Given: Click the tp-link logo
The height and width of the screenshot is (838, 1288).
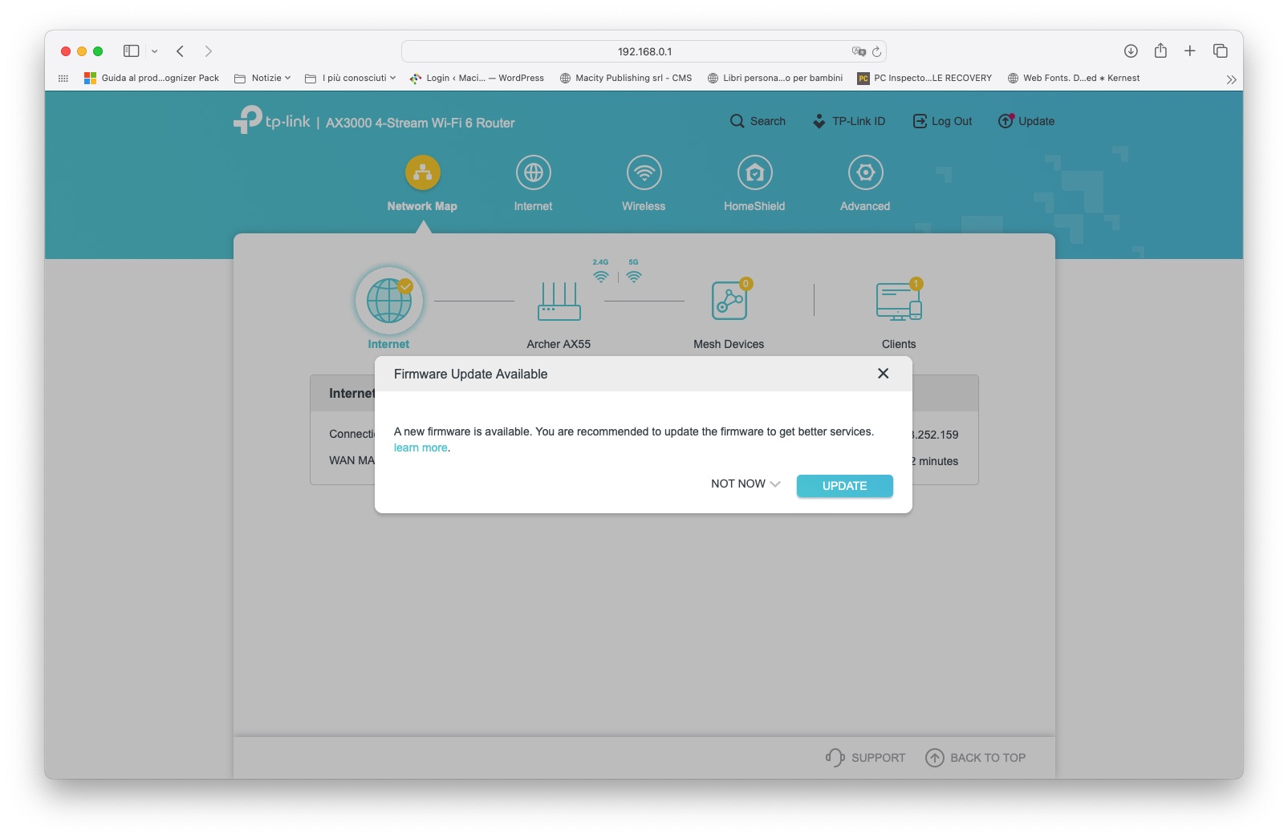Looking at the screenshot, I should pos(272,120).
